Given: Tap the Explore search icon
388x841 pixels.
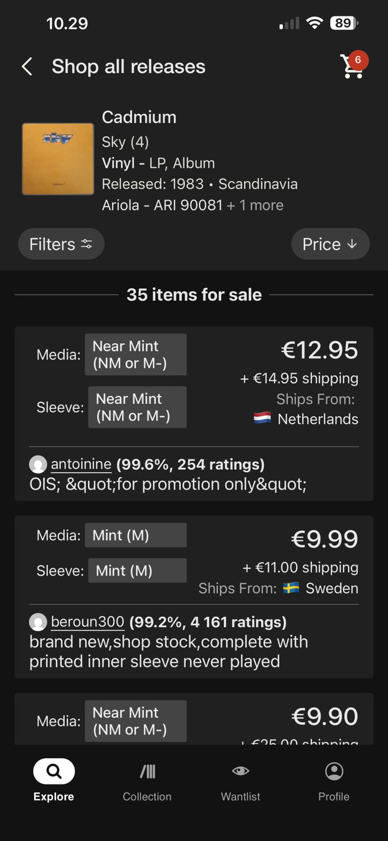Looking at the screenshot, I should click(53, 771).
